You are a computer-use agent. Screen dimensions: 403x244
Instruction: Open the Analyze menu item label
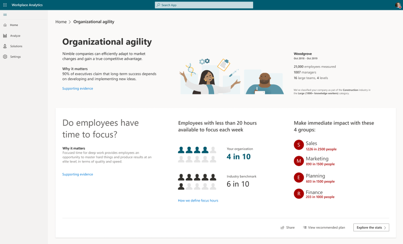pos(15,36)
